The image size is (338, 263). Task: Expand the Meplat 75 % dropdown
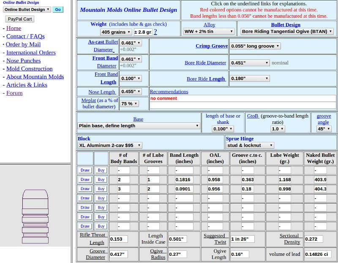(129, 104)
